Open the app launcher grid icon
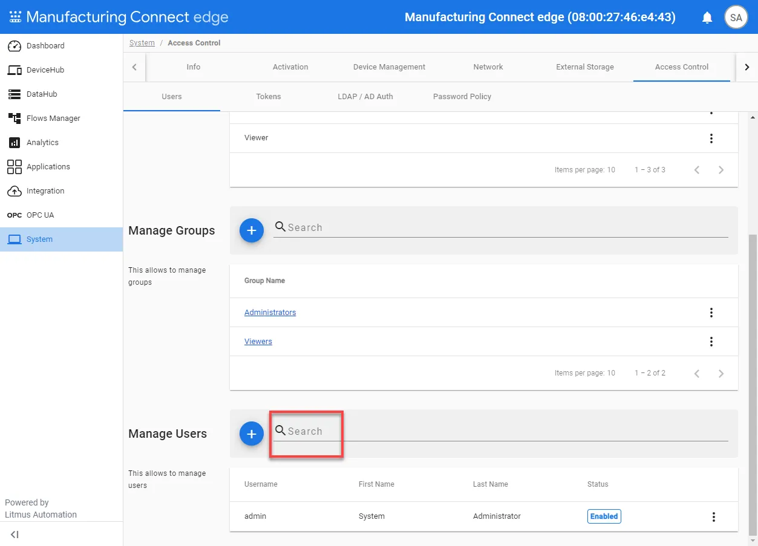Screen dimensions: 758x546 pos(15,17)
